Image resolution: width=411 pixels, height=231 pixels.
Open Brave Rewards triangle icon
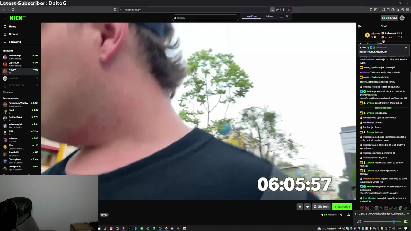[x=289, y=10]
